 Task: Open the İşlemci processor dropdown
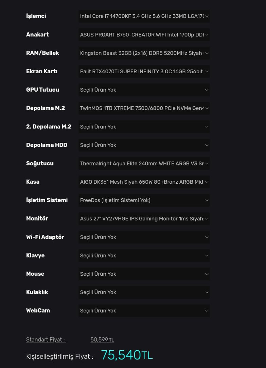(x=144, y=16)
